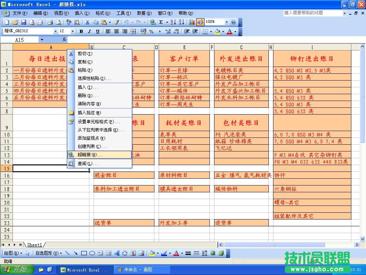Toggle bold formatting
366x275 pixels.
pyautogui.click(x=81, y=31)
